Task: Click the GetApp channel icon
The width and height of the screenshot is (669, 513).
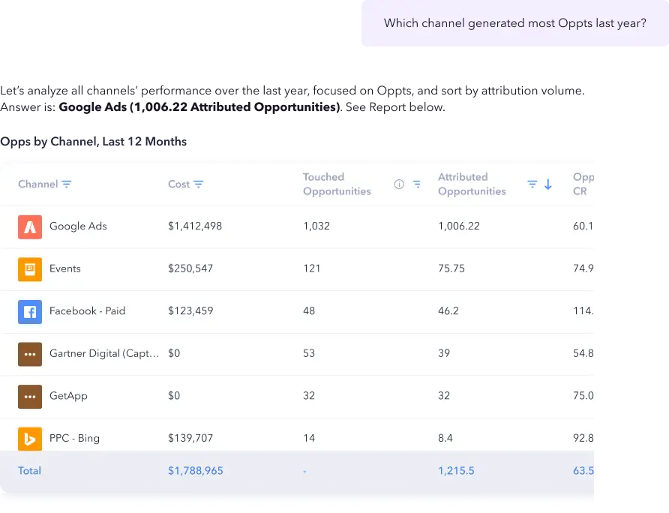Action: coord(29,396)
